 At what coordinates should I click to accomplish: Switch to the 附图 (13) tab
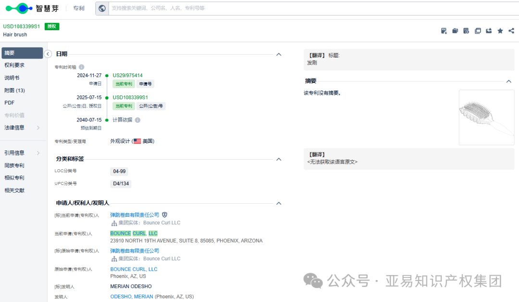17,90
